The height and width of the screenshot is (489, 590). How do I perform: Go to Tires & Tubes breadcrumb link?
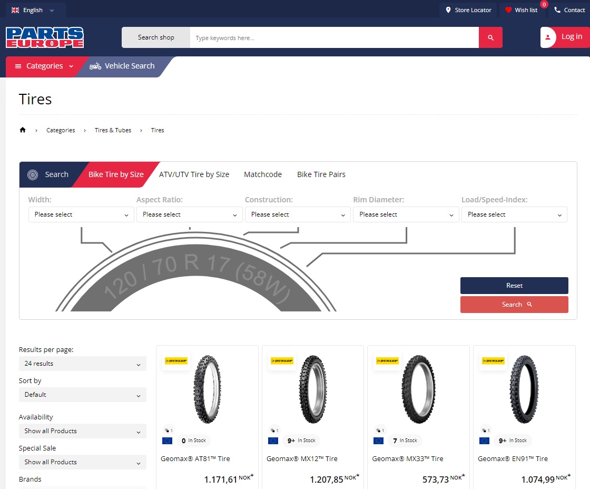[x=113, y=130]
